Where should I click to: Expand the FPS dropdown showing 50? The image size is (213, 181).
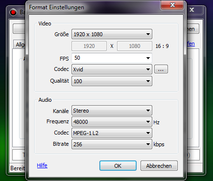(112, 58)
